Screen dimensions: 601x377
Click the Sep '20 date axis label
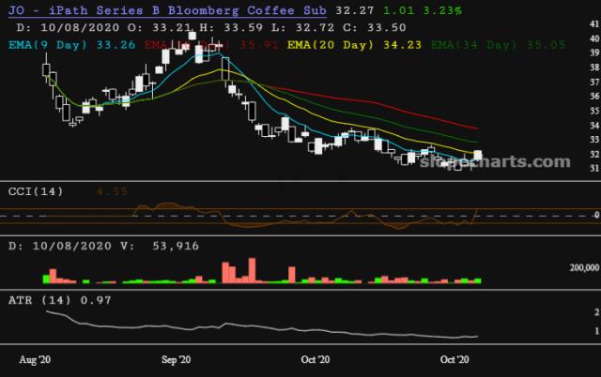point(177,359)
